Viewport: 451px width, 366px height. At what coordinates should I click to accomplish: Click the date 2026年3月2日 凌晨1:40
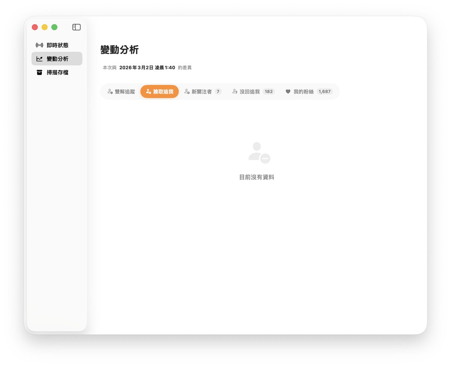[147, 68]
